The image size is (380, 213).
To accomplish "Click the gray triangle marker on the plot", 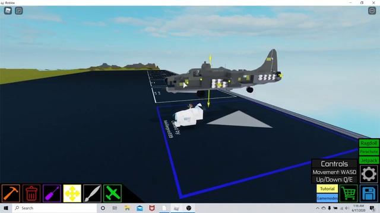I will [239, 120].
